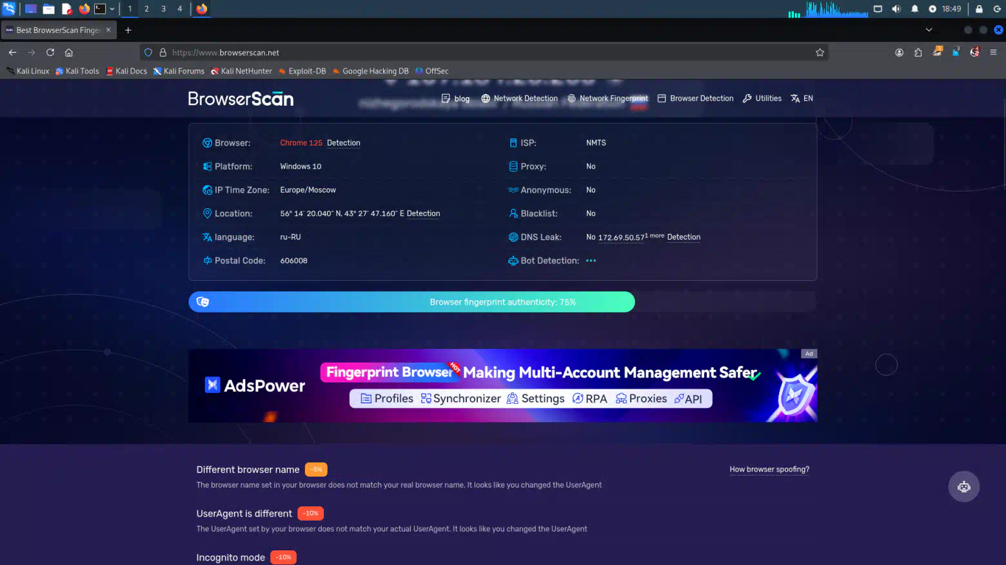The image size is (1006, 565).
Task: Click the 'UserAgent is different' heading
Action: click(244, 513)
